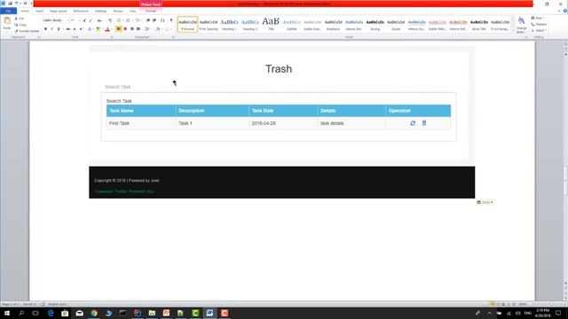Screen dimensions: 568x319
Task: Toggle subscript formatting
Action: click(x=75, y=29)
